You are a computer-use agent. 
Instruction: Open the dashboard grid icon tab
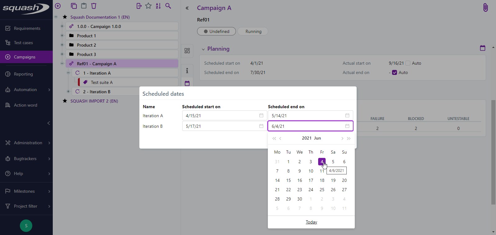pos(187,51)
